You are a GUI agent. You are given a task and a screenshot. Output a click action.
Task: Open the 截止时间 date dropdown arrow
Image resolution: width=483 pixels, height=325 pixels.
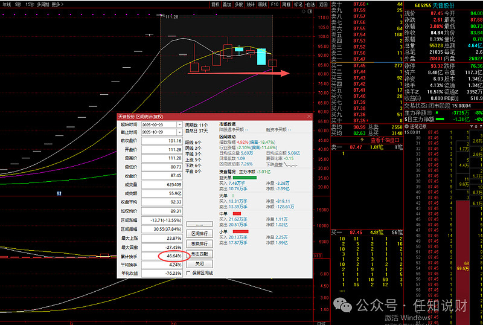(x=179, y=132)
